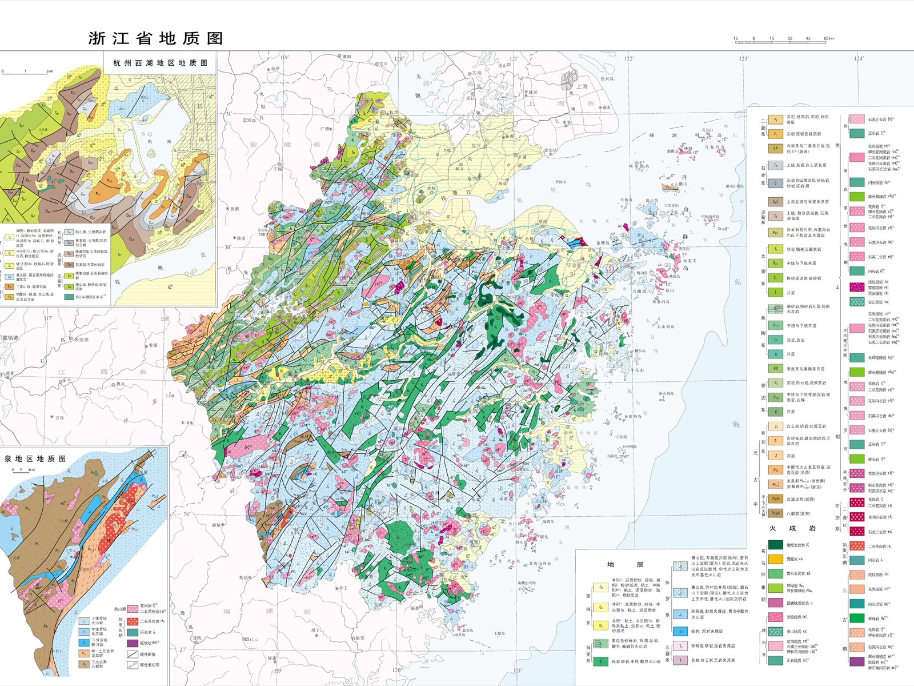914x686 pixels.
Task: Click the J₂ Jurassic legend swatch
Action: point(680,615)
